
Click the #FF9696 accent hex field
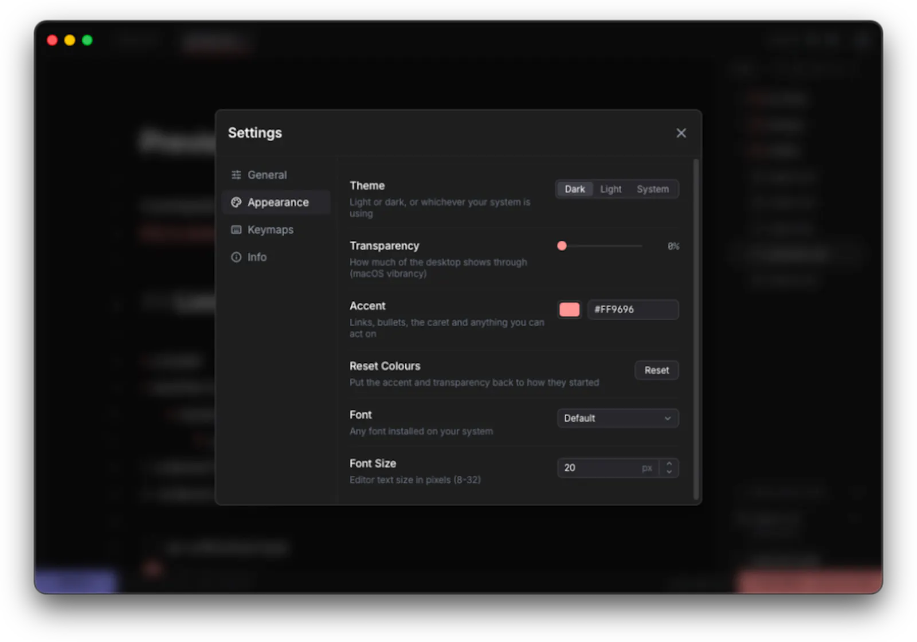[x=633, y=310]
